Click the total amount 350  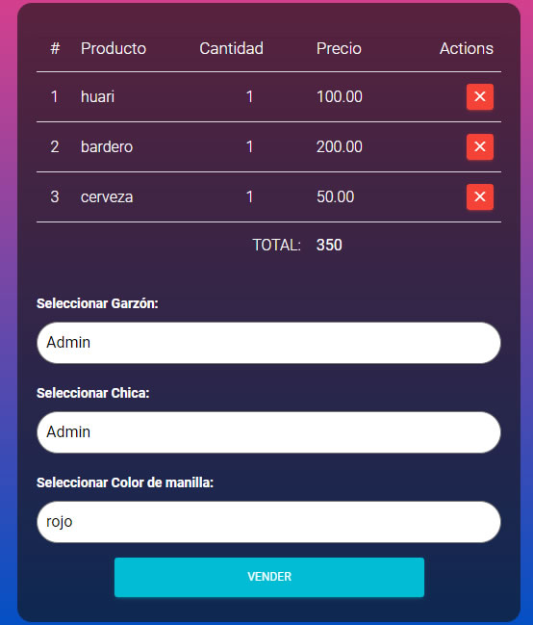[329, 246]
